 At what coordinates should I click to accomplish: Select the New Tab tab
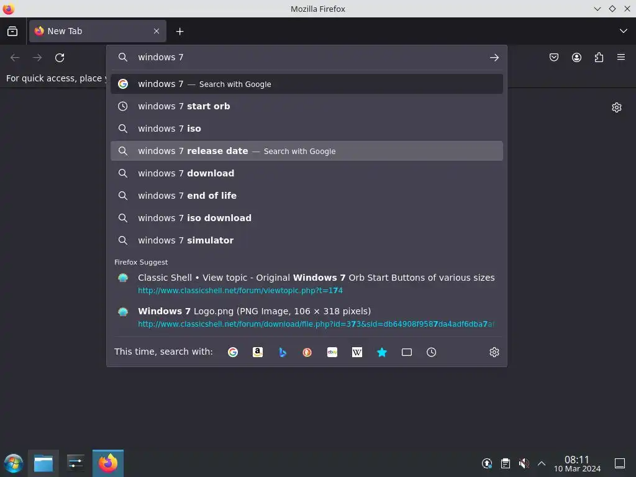point(98,31)
